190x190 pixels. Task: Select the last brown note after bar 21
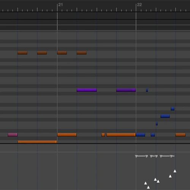point(82,53)
